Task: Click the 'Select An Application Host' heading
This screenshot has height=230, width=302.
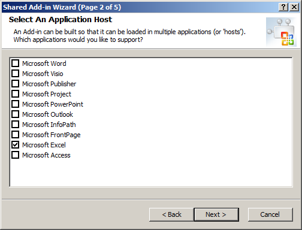Action: [61, 20]
